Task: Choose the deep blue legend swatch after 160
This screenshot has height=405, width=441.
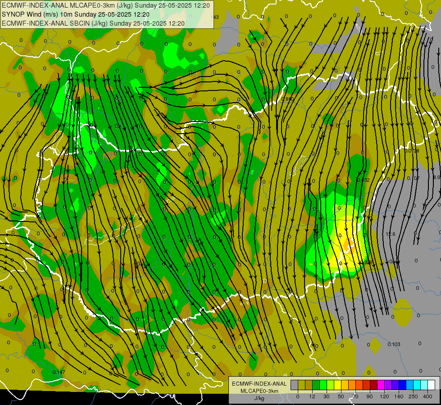Action: pyautogui.click(x=403, y=385)
